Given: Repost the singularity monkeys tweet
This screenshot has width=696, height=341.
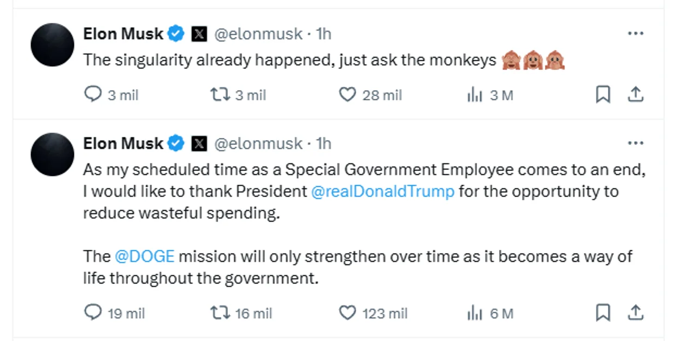Looking at the screenshot, I should [x=220, y=95].
